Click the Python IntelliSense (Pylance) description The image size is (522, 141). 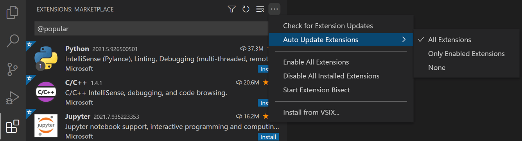point(167,59)
